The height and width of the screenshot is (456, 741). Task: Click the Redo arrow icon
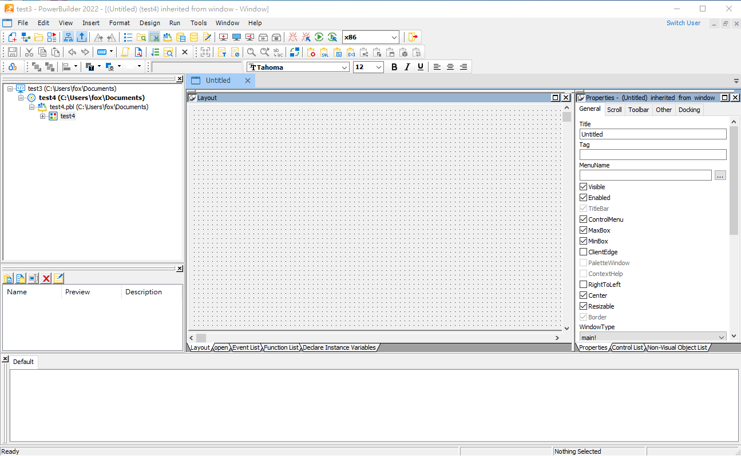85,52
